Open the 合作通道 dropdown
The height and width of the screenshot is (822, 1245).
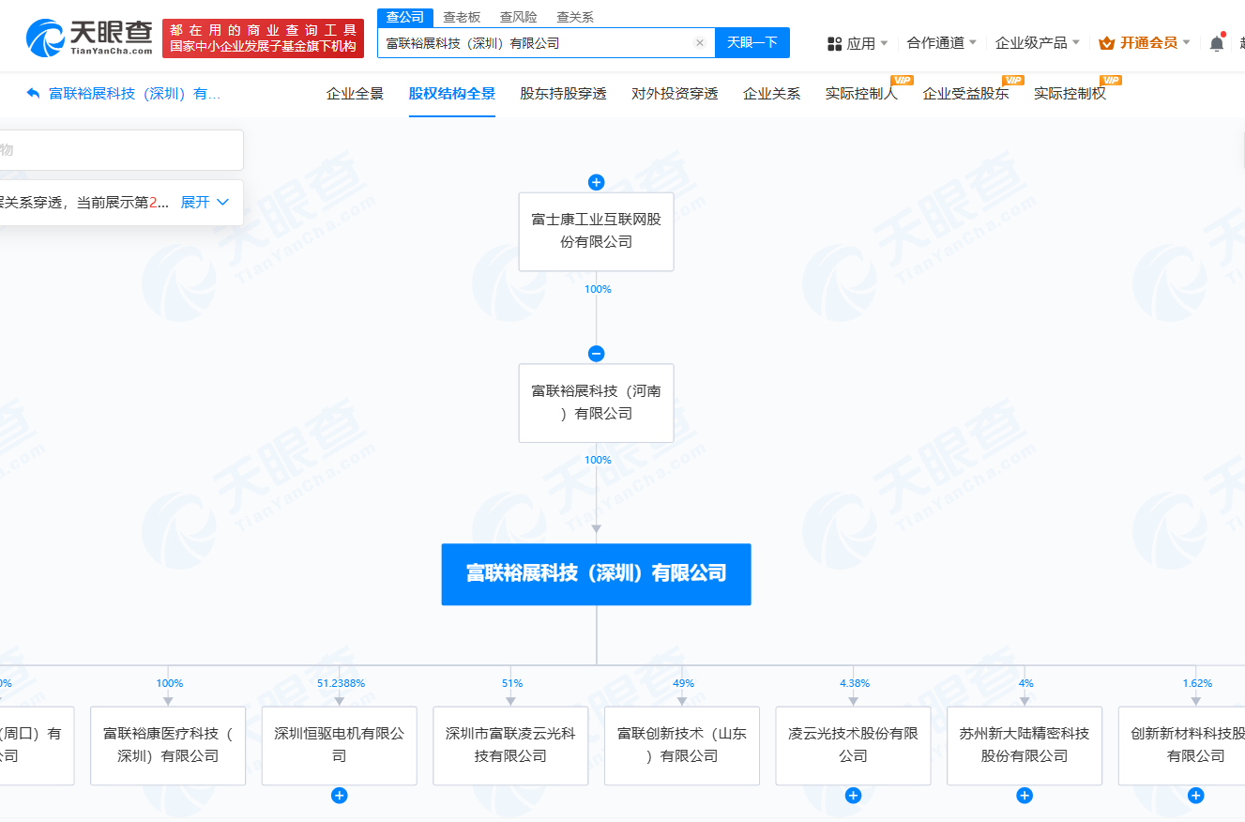point(941,43)
